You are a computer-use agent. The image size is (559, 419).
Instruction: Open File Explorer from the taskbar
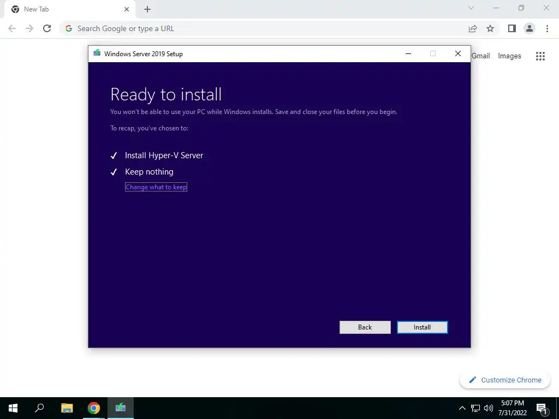[67, 408]
